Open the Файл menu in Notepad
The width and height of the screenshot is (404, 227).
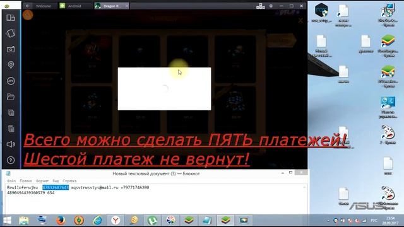coord(11,181)
